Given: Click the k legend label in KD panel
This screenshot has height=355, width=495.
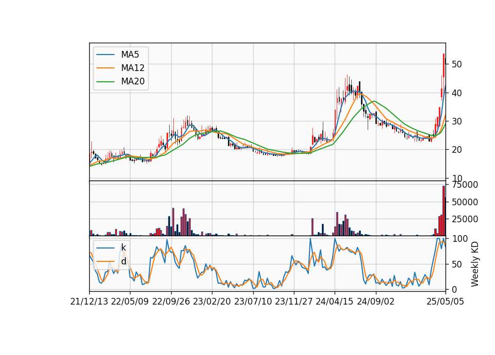Looking at the screenshot, I should [x=123, y=247].
